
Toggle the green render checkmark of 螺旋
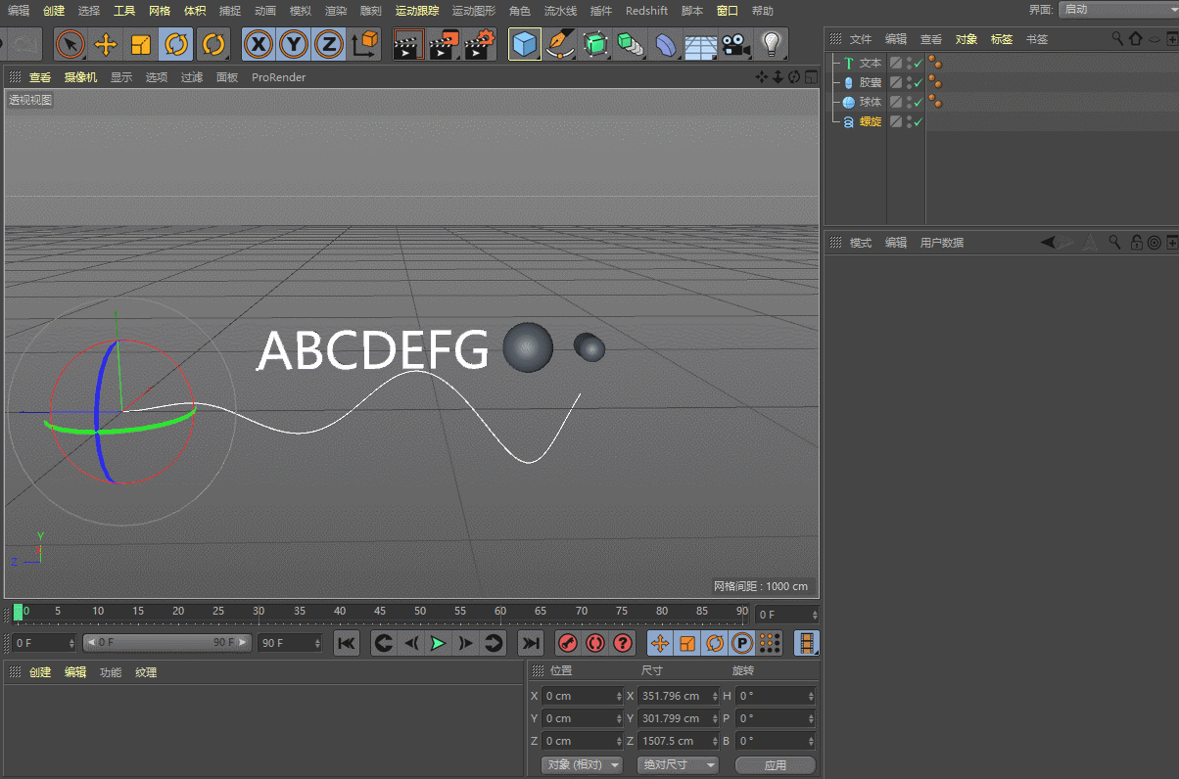pyautogui.click(x=917, y=121)
